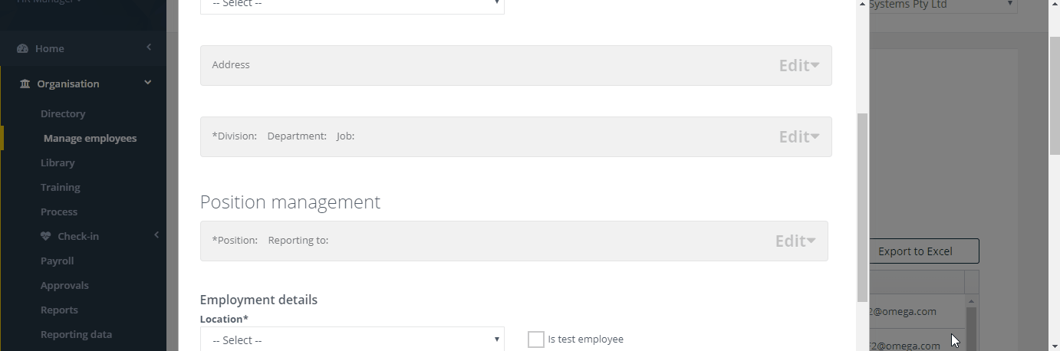This screenshot has width=1060, height=351.
Task: Open the Training section
Action: coord(60,187)
